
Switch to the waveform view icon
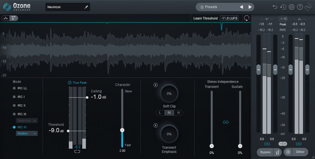click(6, 18)
